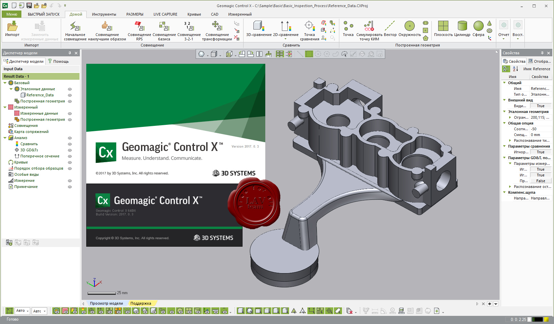Select Особые виды tree item
Viewport: 554px width, 324px height.
click(x=26, y=174)
